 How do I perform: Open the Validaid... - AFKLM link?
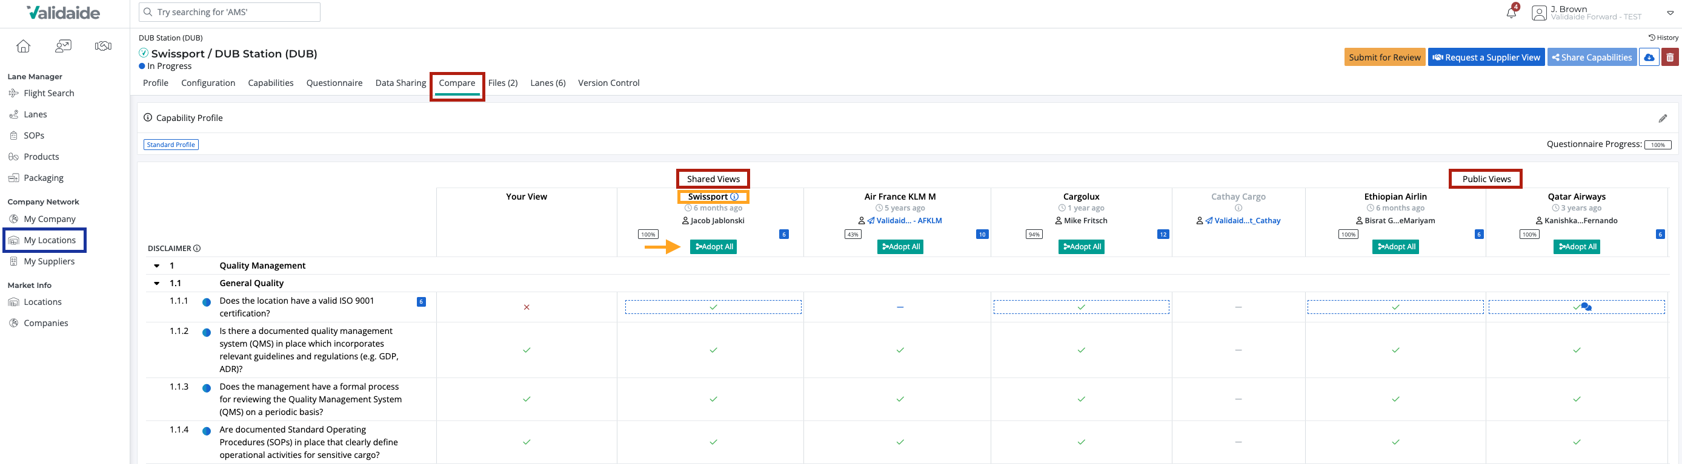[905, 221]
